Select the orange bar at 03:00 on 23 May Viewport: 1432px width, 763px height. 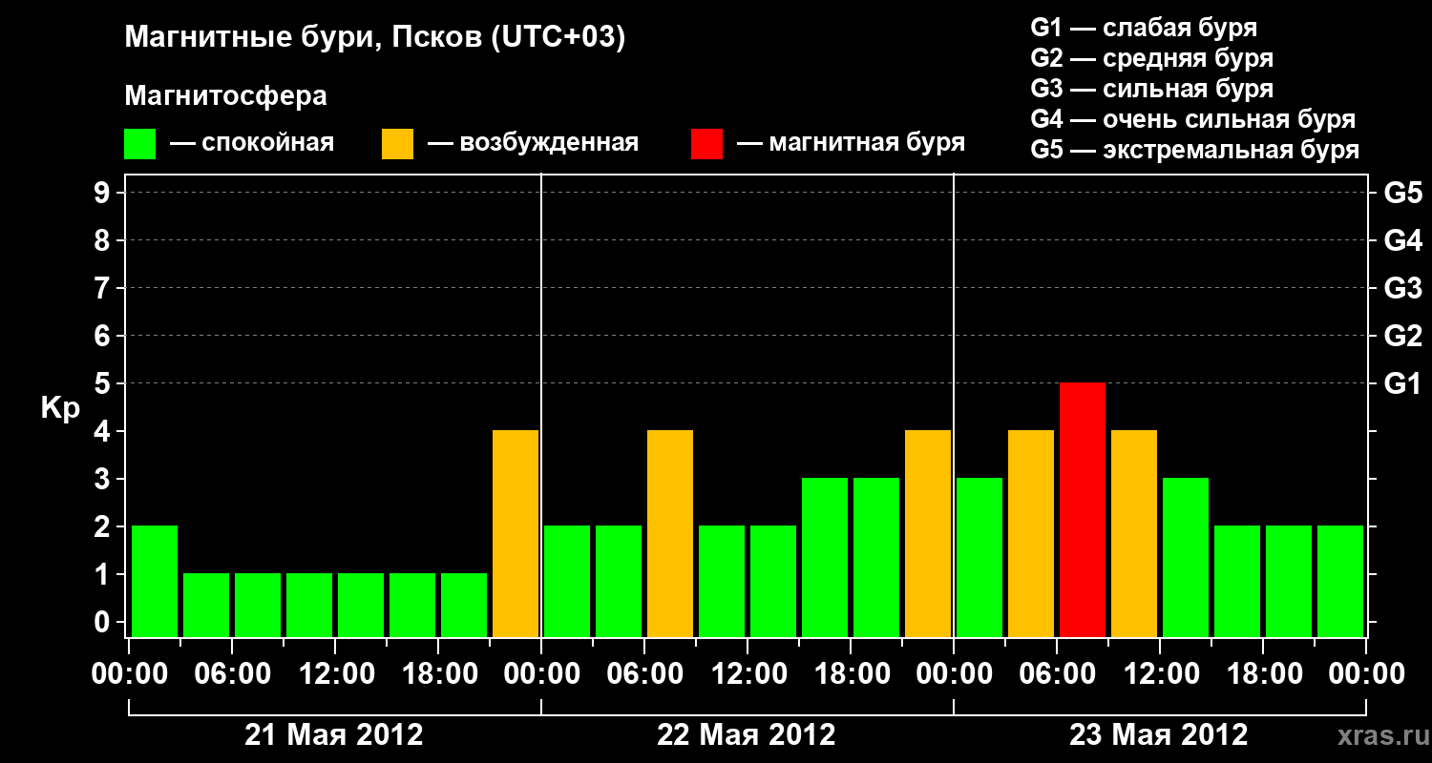pyautogui.click(x=1031, y=533)
